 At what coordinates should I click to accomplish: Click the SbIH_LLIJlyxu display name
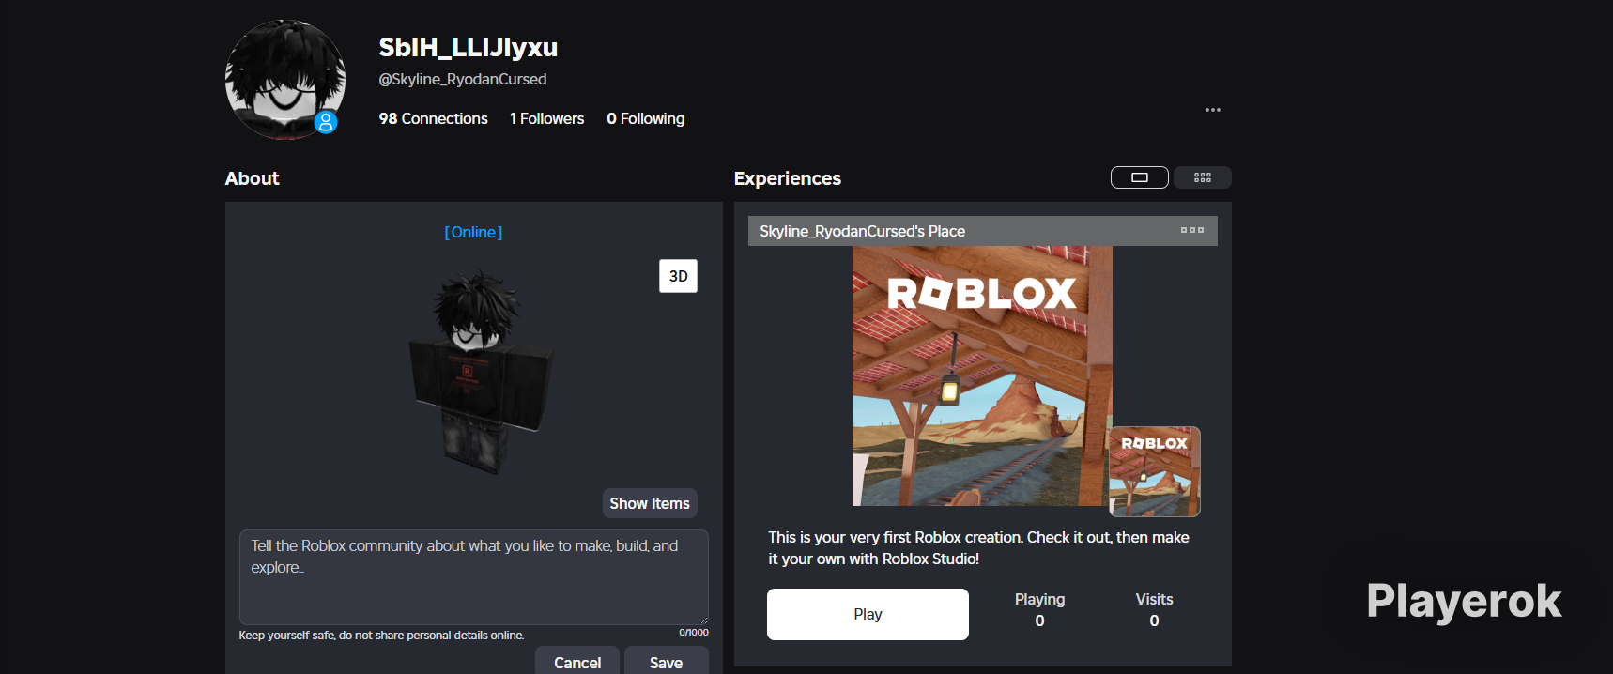click(x=468, y=47)
